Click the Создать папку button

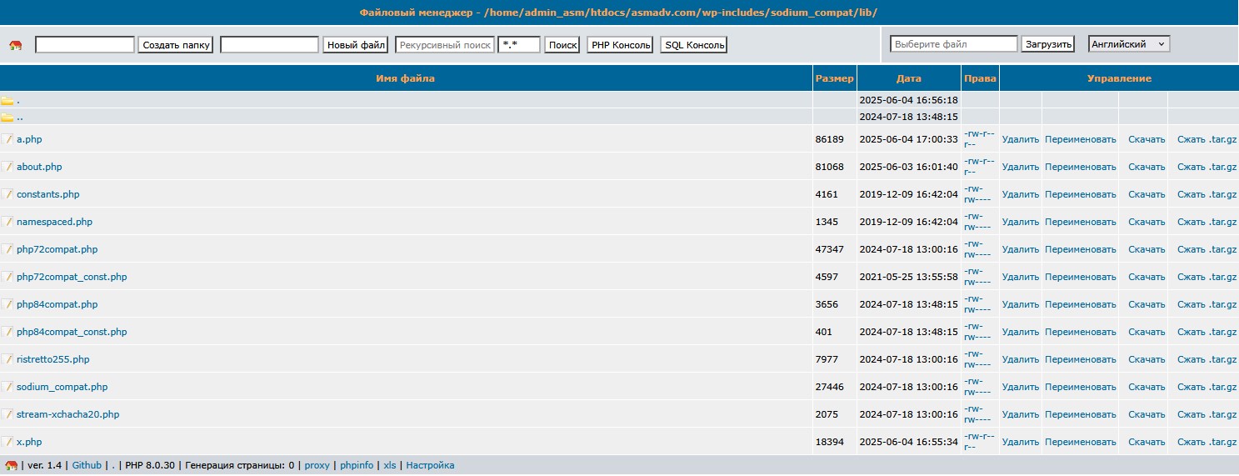coord(176,45)
